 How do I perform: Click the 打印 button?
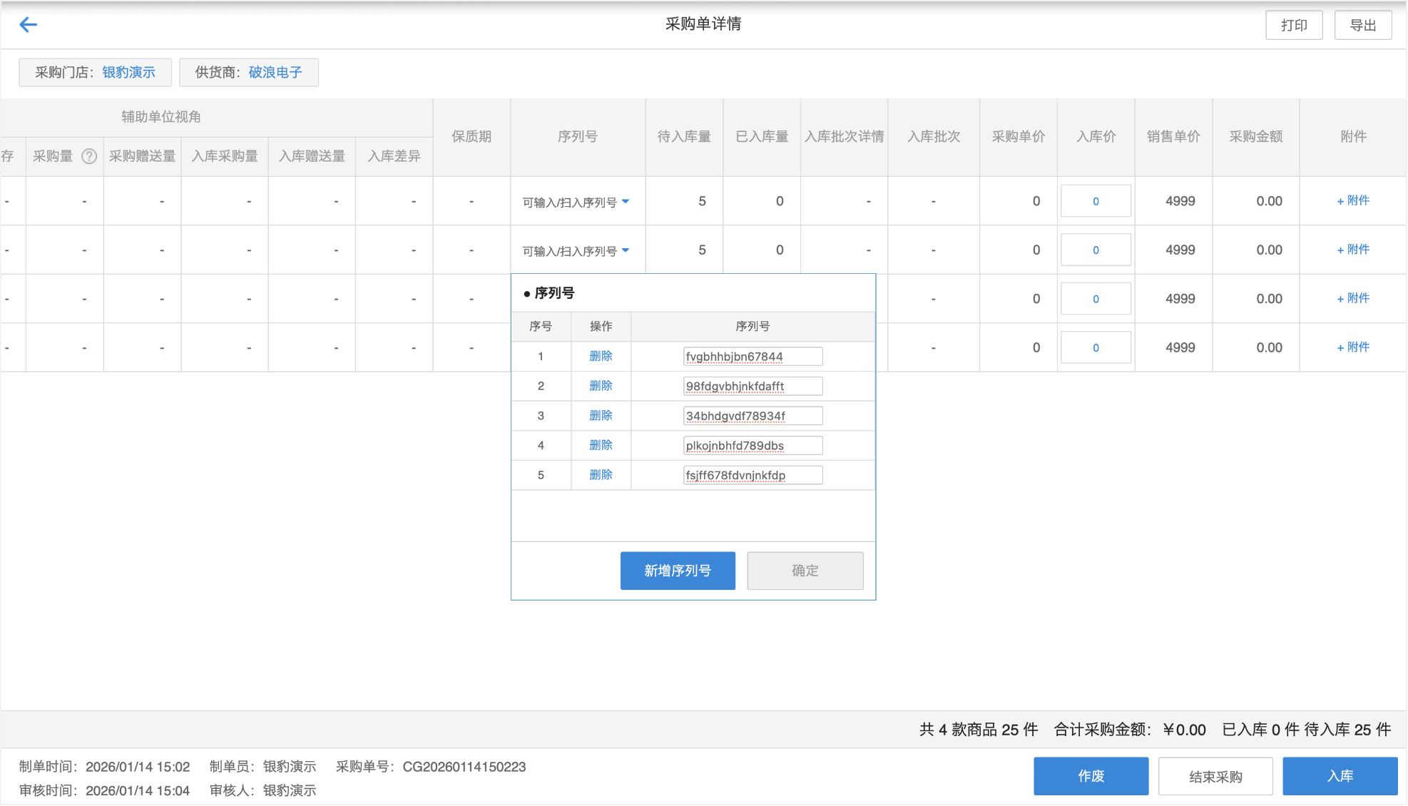[x=1293, y=26]
